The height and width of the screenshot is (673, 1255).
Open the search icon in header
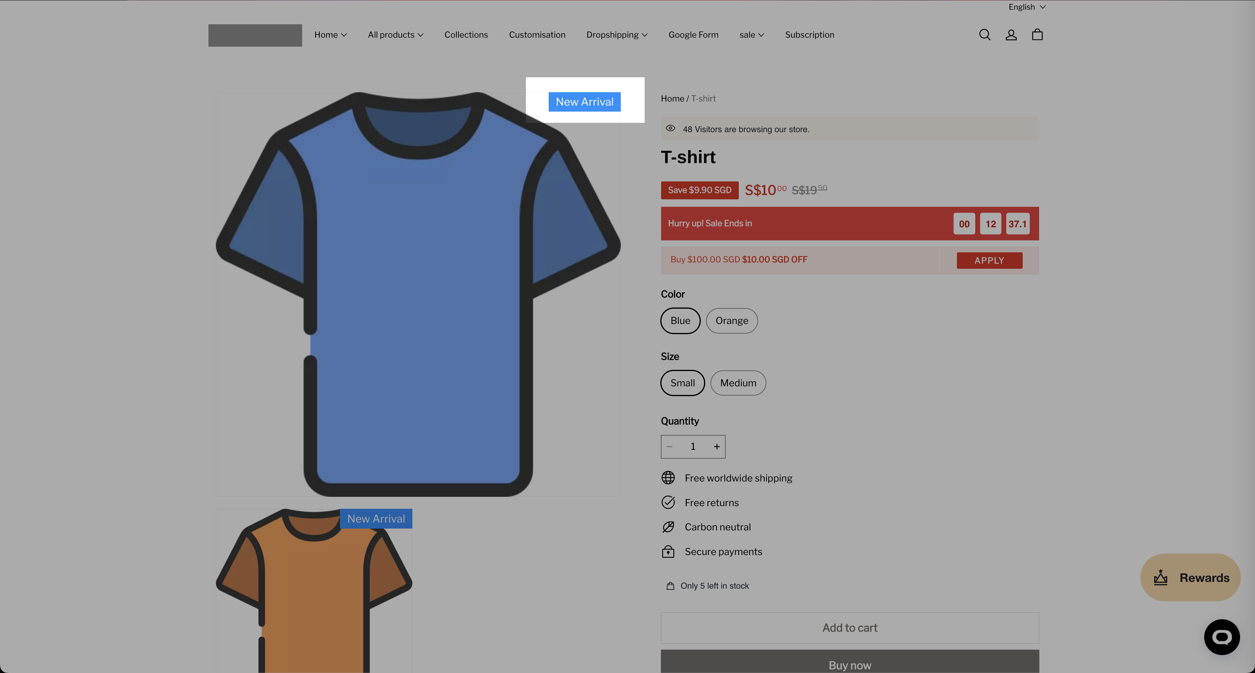[985, 35]
